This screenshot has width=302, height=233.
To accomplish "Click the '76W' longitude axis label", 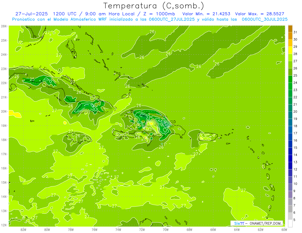I will pyautogui.click(x=95, y=229).
